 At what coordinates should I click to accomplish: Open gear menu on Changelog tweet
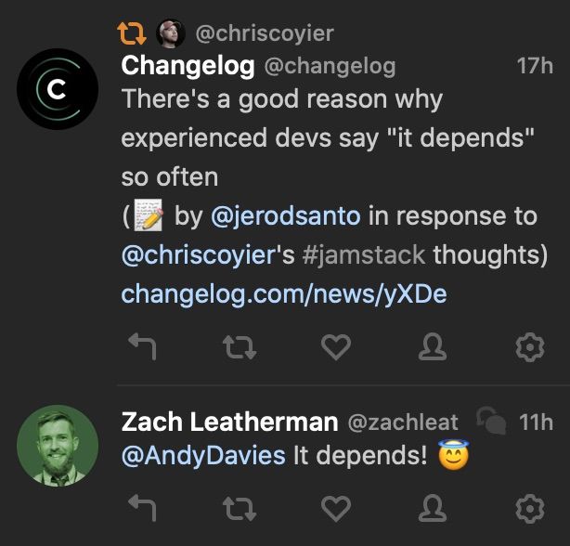[x=528, y=348]
